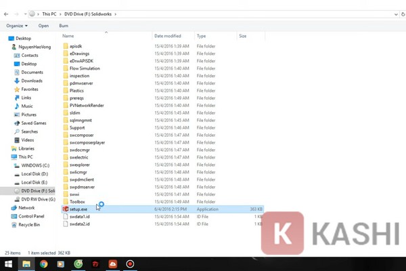
Task: Select the swwi folder
Action: tap(74, 194)
